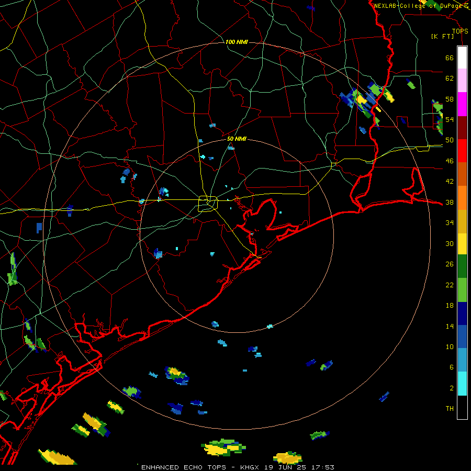Select the dark maroon legend swatch
The width and height of the screenshot is (471, 471).
pos(462,128)
